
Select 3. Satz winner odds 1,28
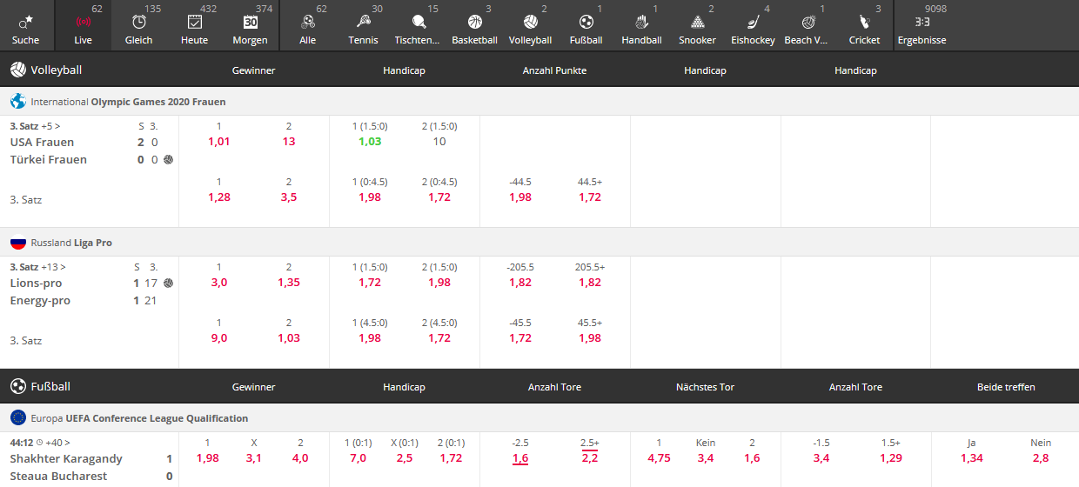point(219,197)
